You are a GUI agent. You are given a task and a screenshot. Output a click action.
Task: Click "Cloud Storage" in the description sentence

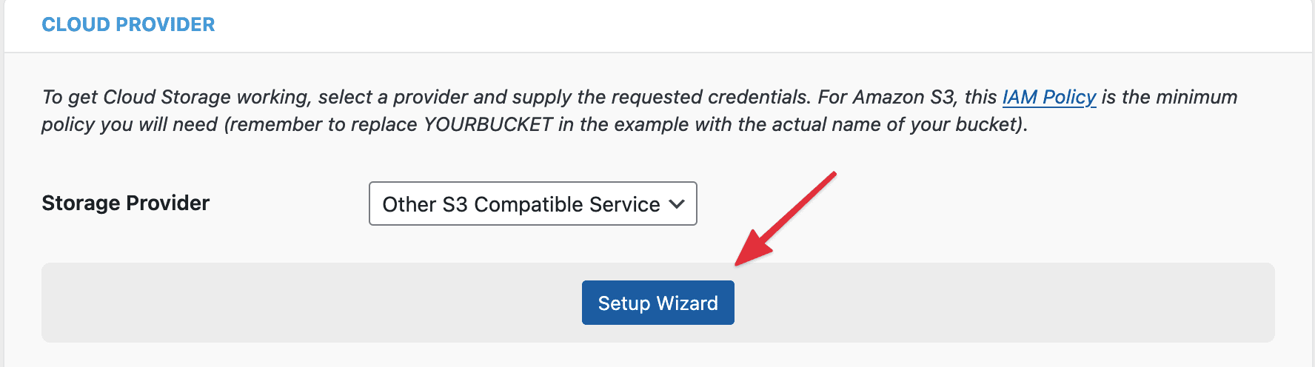click(167, 97)
